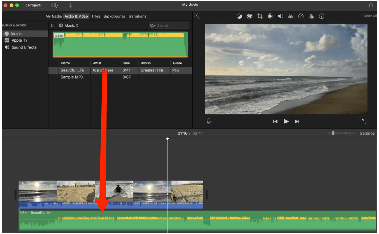This screenshot has width=379, height=234.
Task: Select the Beautiful Life song row
Action: coord(120,70)
